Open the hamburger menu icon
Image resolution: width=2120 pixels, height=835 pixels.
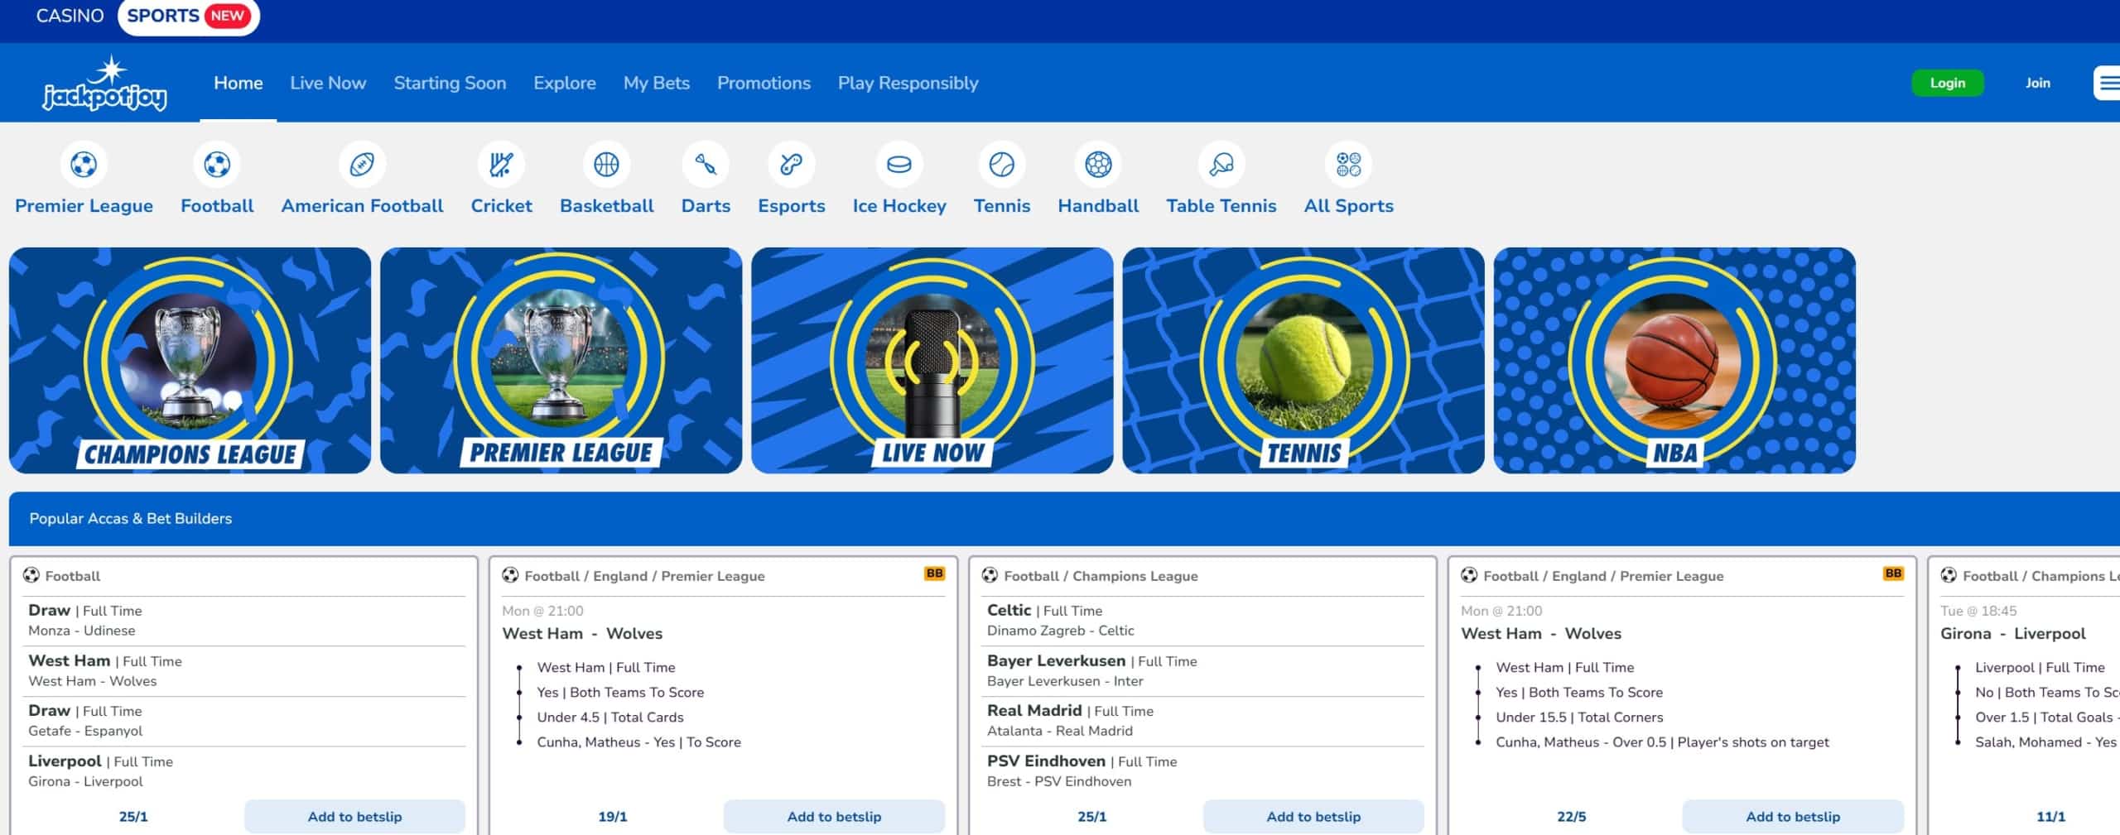2108,83
